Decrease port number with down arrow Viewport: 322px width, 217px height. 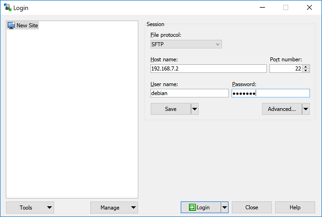click(306, 71)
